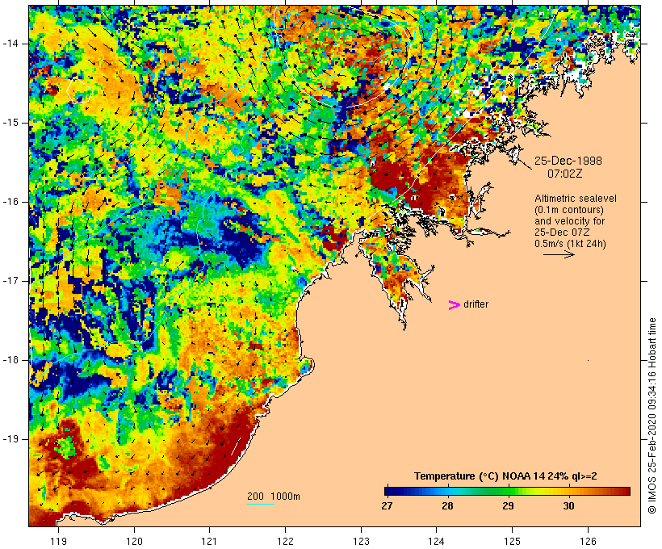Click the 'Altimetric sealevel' caption text
Viewport: 662px width, 549px height.
[576, 199]
